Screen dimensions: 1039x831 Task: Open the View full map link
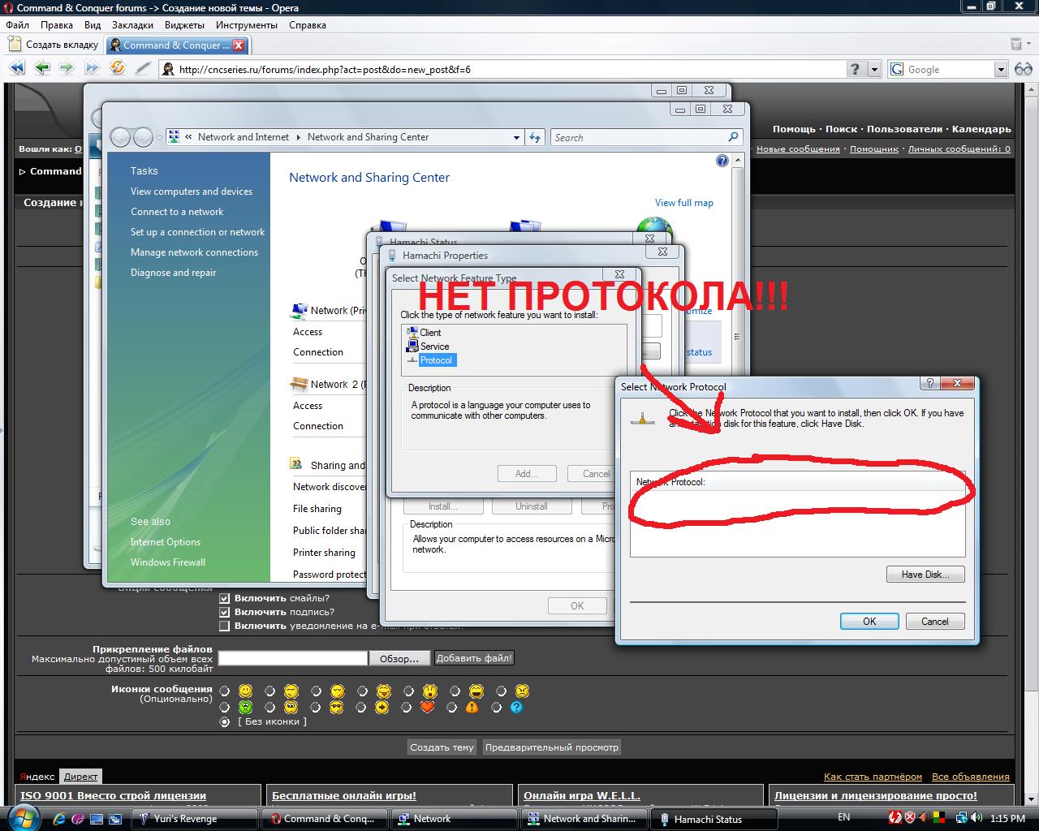684,203
